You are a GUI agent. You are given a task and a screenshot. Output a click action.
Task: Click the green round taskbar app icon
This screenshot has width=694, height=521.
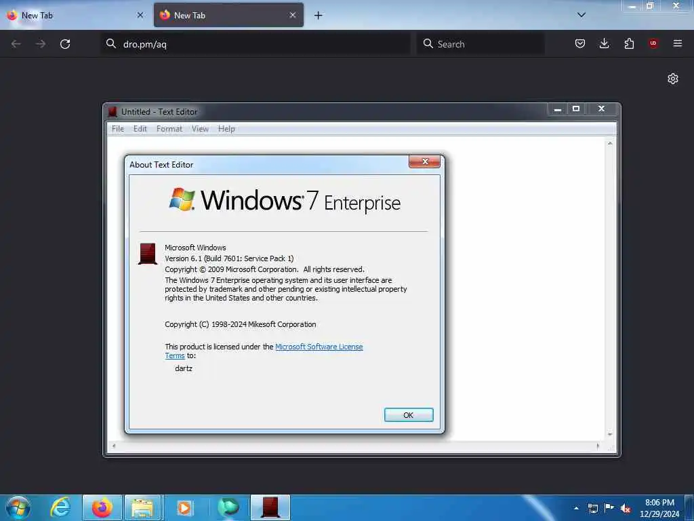[228, 507]
